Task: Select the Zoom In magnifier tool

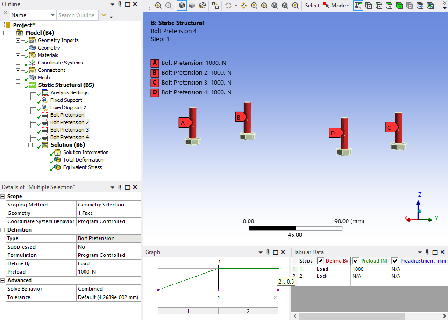Action: tap(264, 5)
